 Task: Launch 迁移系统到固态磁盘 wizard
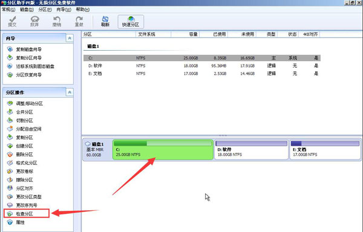pyautogui.click(x=35, y=66)
